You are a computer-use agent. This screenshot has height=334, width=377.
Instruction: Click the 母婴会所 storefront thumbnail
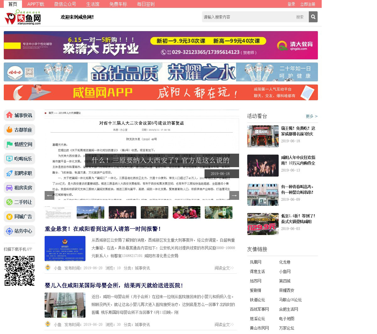tap(65, 305)
